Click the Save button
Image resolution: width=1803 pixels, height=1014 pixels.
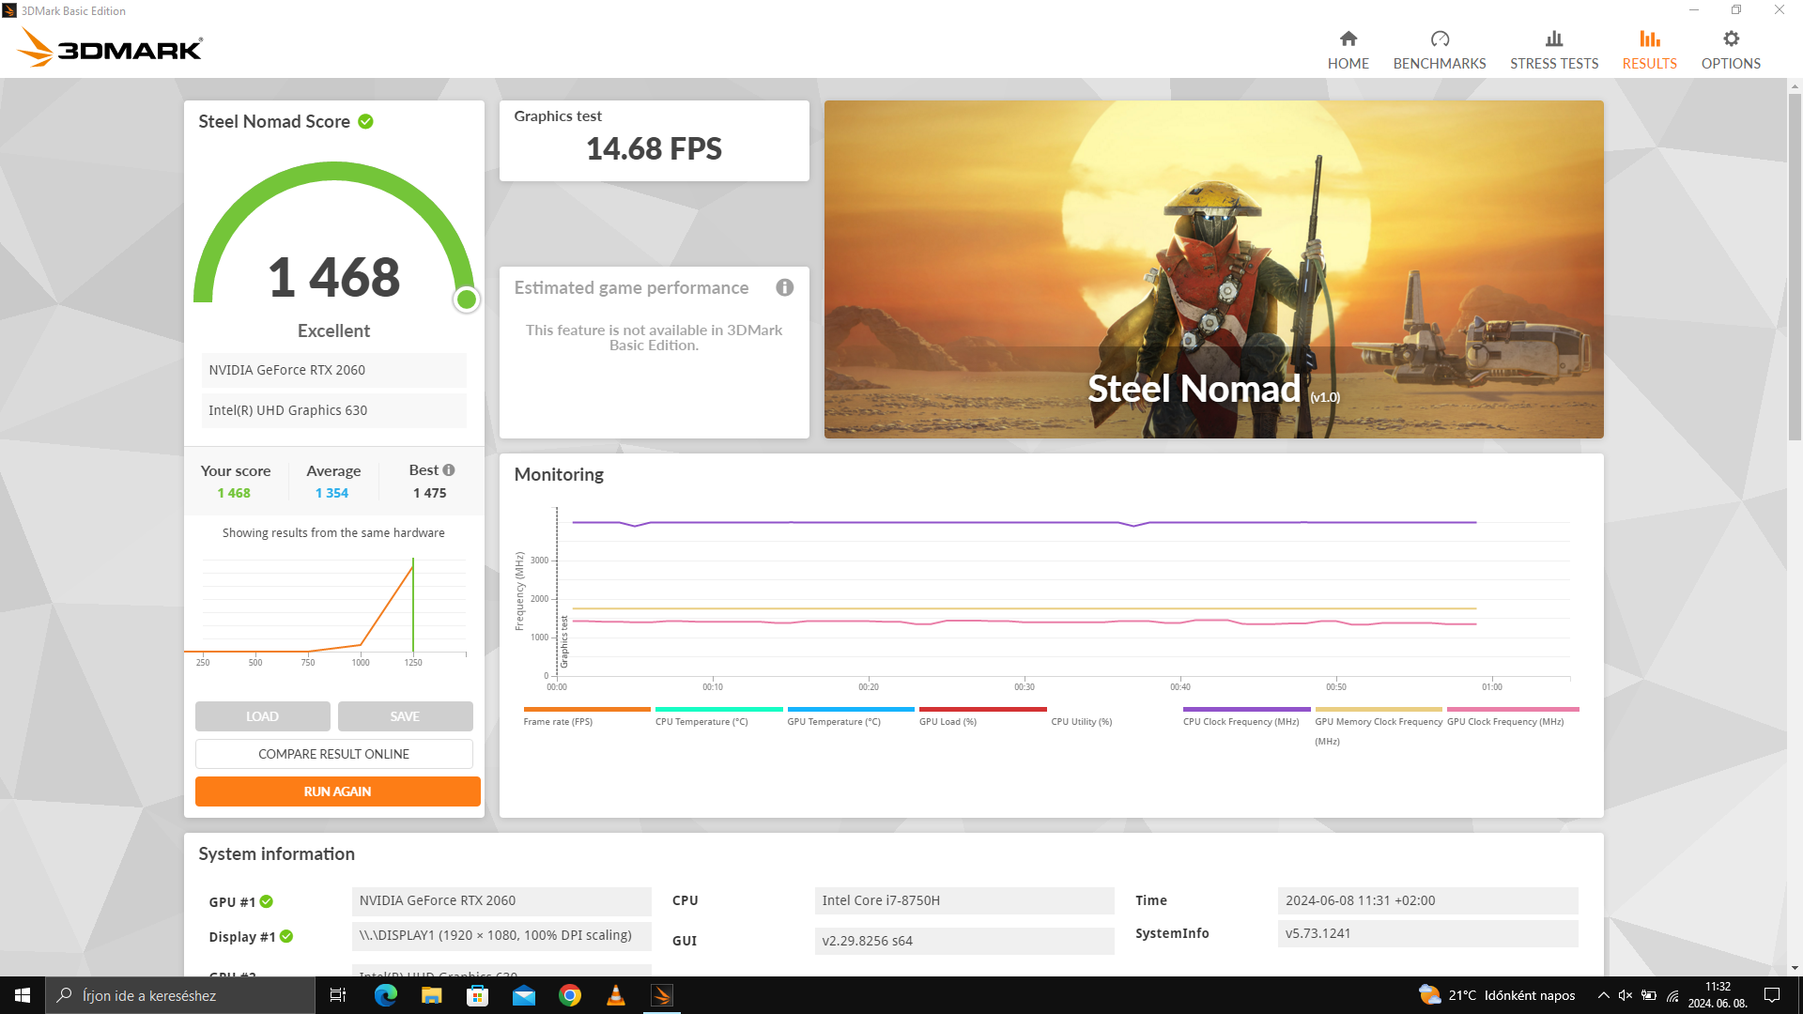pos(405,716)
